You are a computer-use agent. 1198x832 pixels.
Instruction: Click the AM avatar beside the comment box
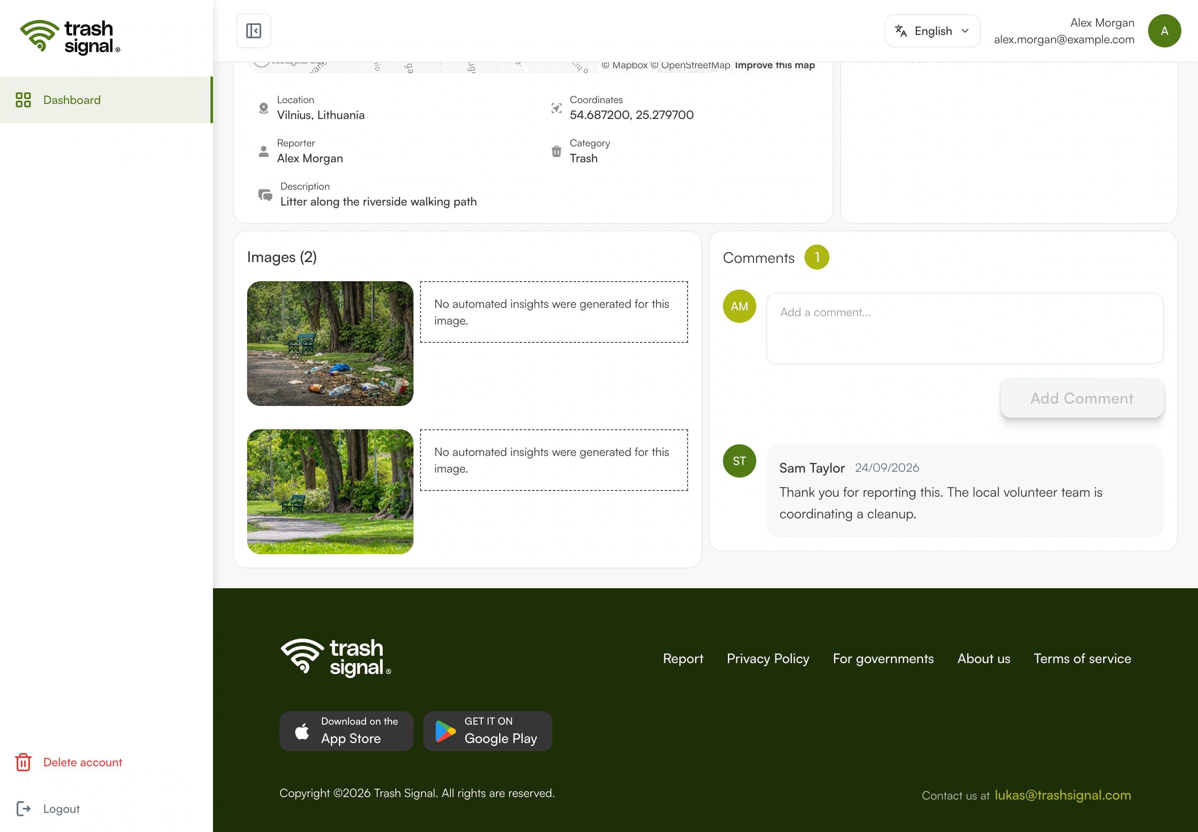pos(739,306)
